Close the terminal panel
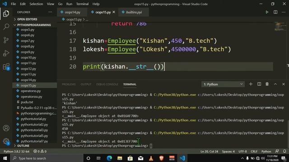 [x=284, y=84]
